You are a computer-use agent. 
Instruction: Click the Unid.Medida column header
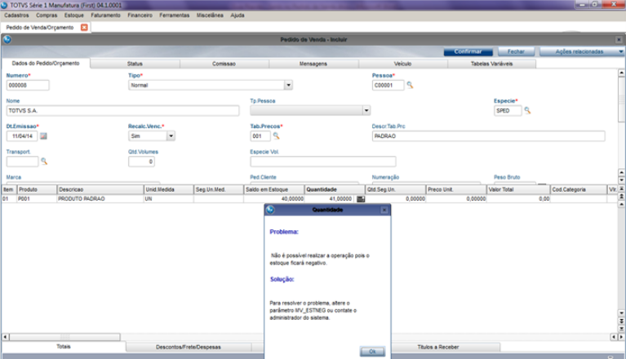point(168,189)
